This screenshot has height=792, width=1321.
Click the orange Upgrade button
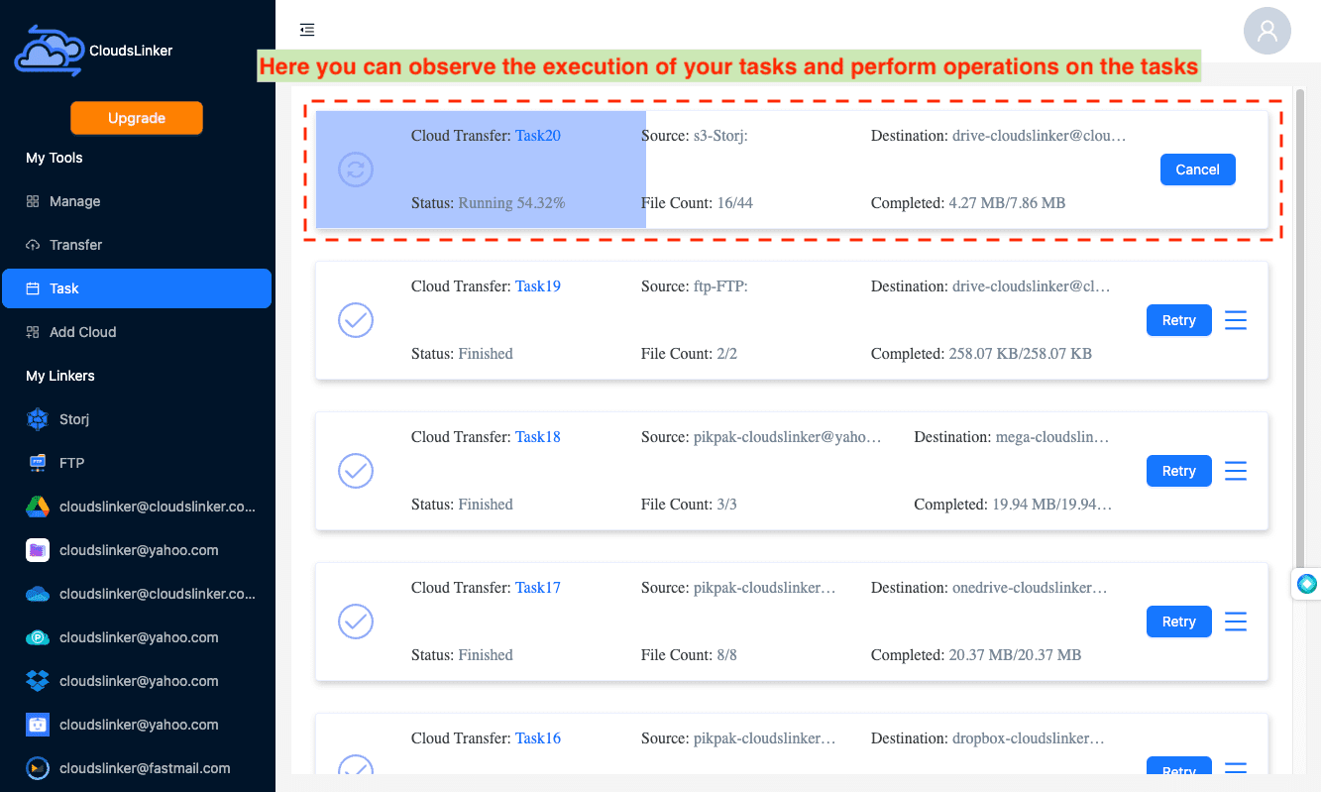coord(137,118)
